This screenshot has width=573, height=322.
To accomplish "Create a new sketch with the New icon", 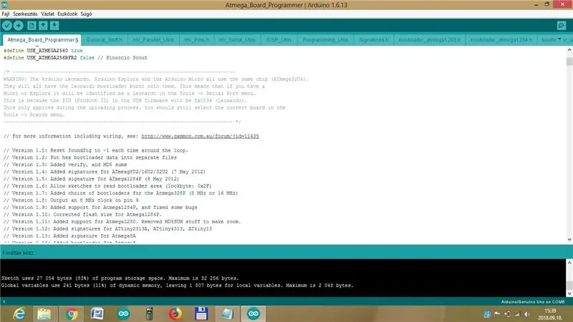I will (x=32, y=26).
